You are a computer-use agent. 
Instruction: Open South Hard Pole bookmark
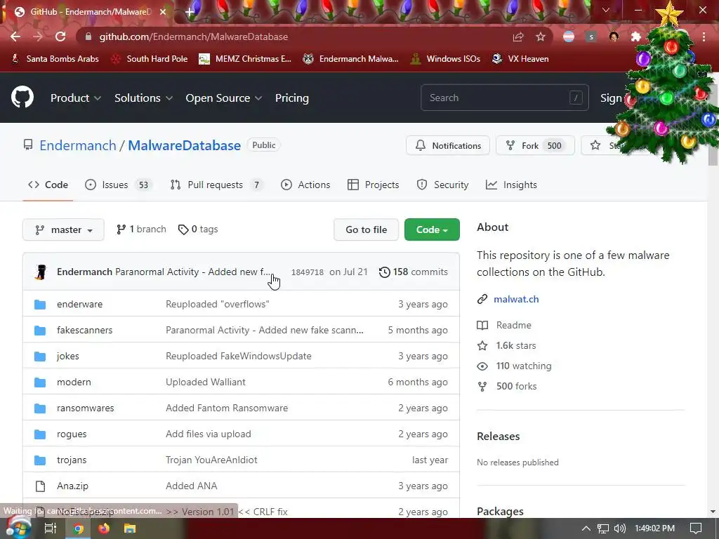point(150,59)
